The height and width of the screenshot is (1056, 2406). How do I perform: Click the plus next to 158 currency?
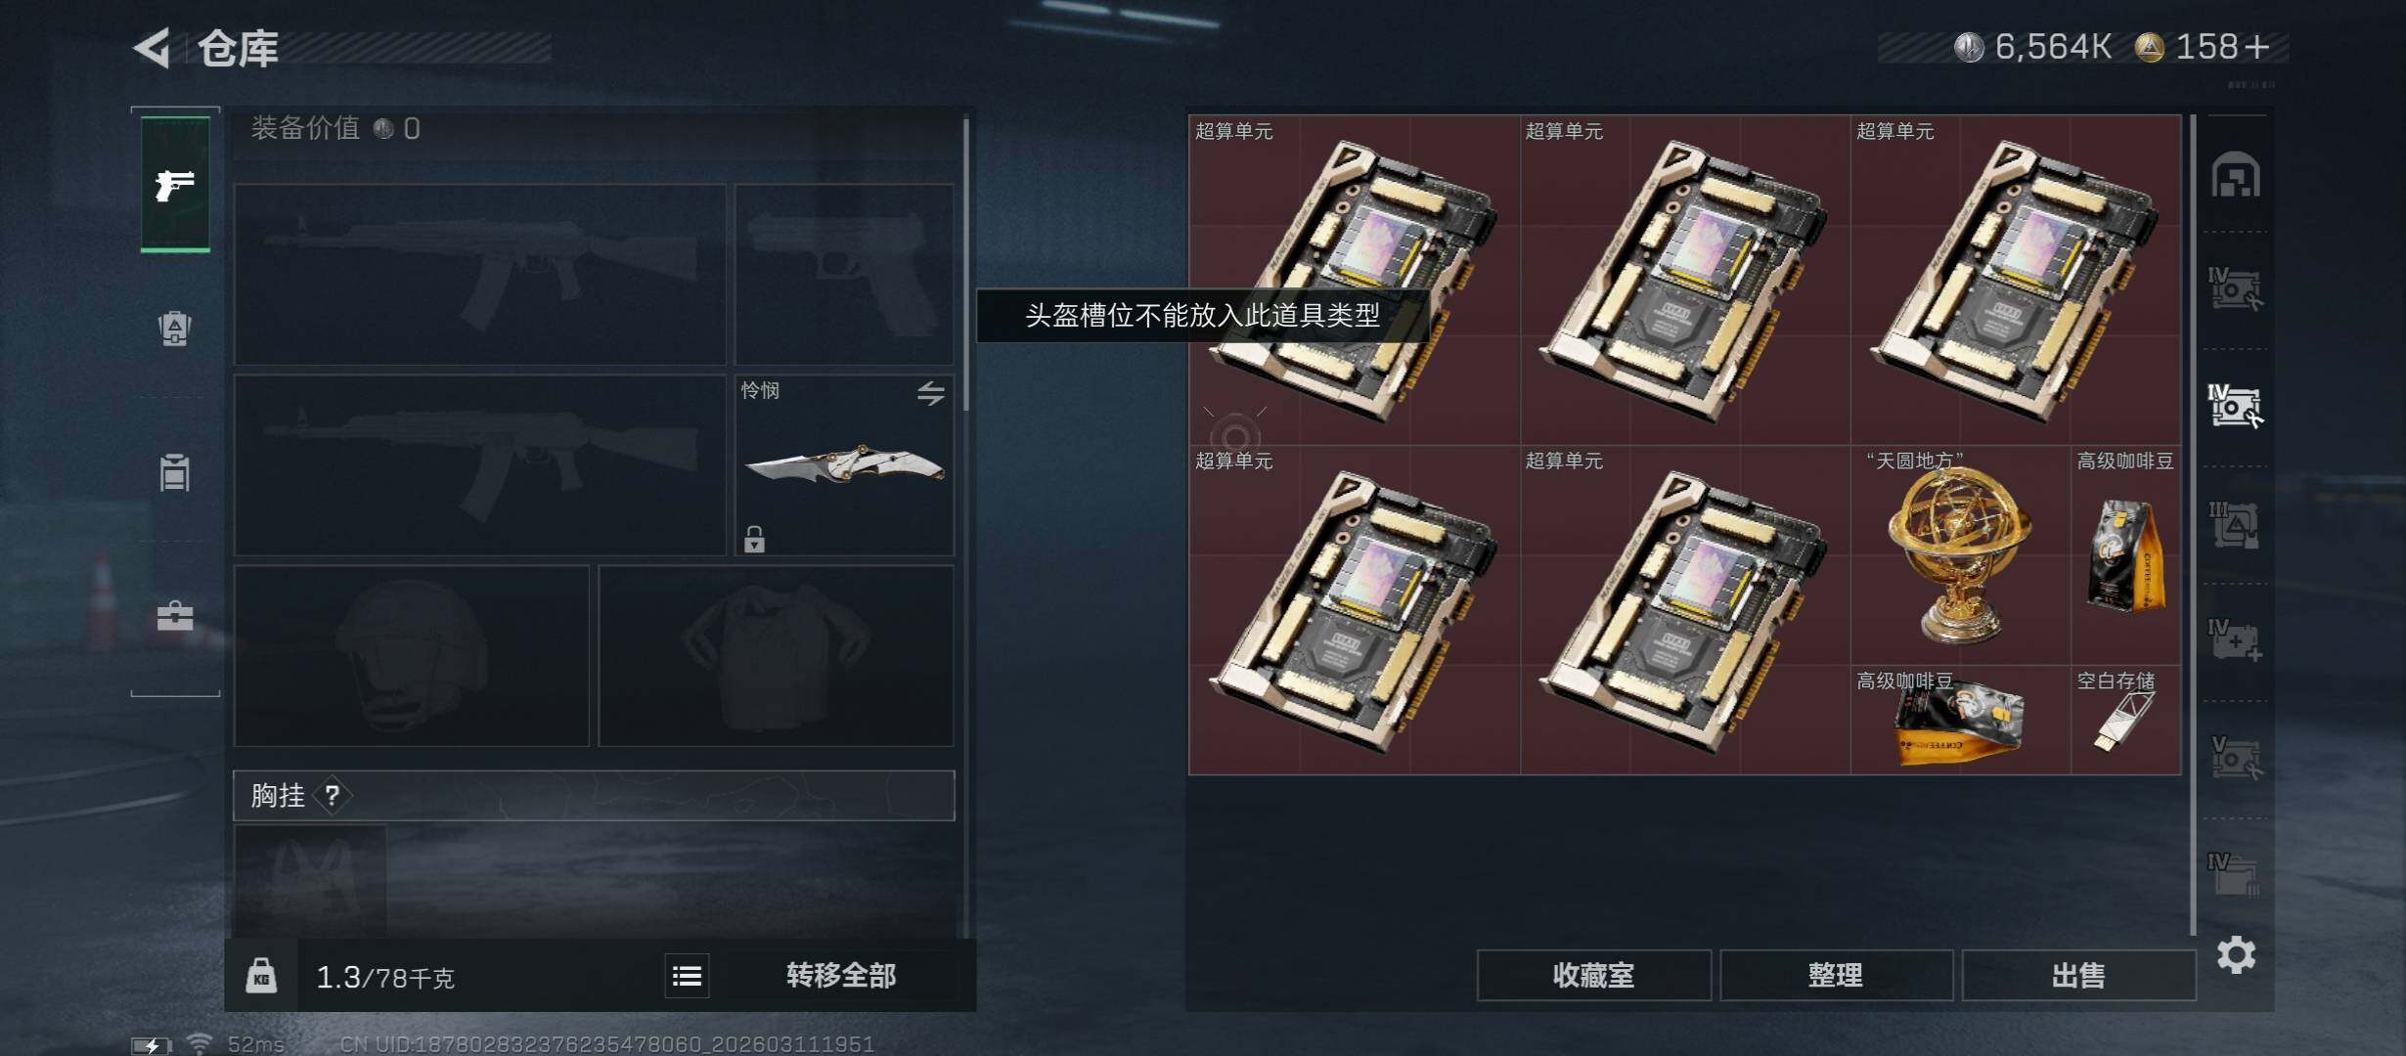pyautogui.click(x=2257, y=47)
